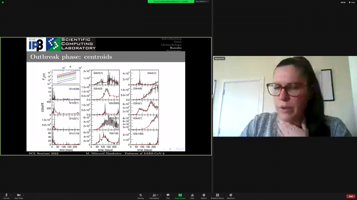The image size is (357, 200).
Task: Click the Results entry in slide outline
Action: coord(175,48)
